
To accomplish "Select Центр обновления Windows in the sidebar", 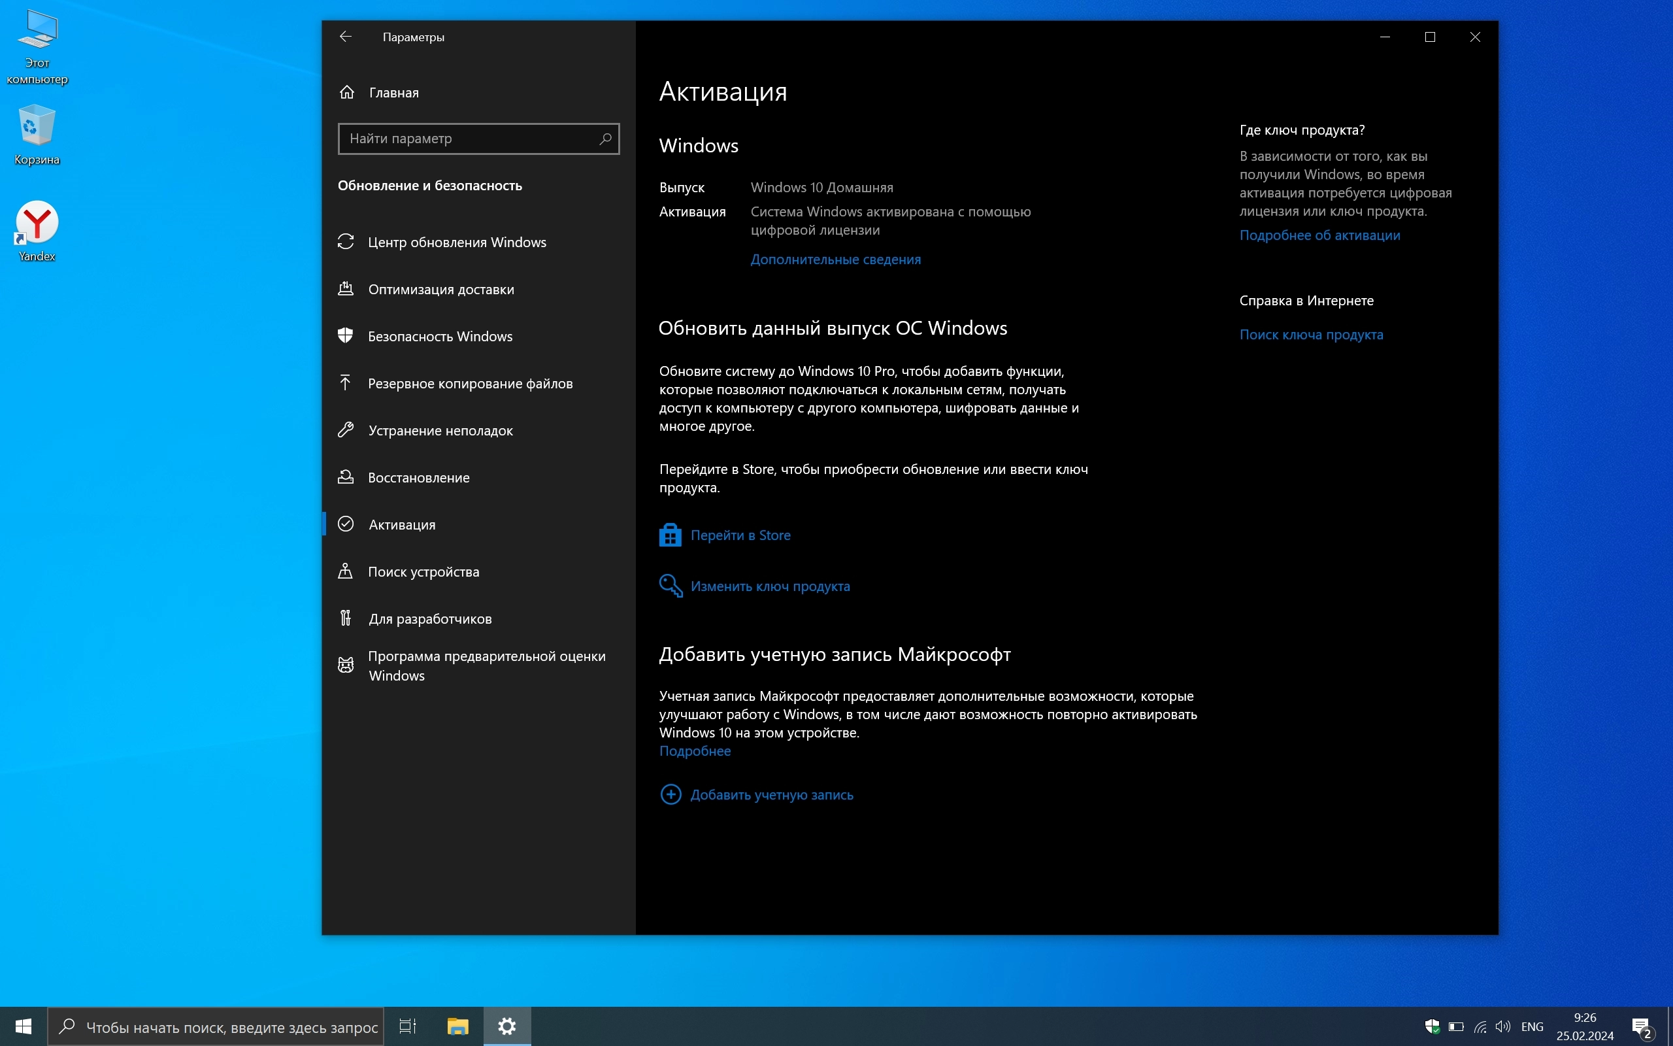I will [456, 242].
